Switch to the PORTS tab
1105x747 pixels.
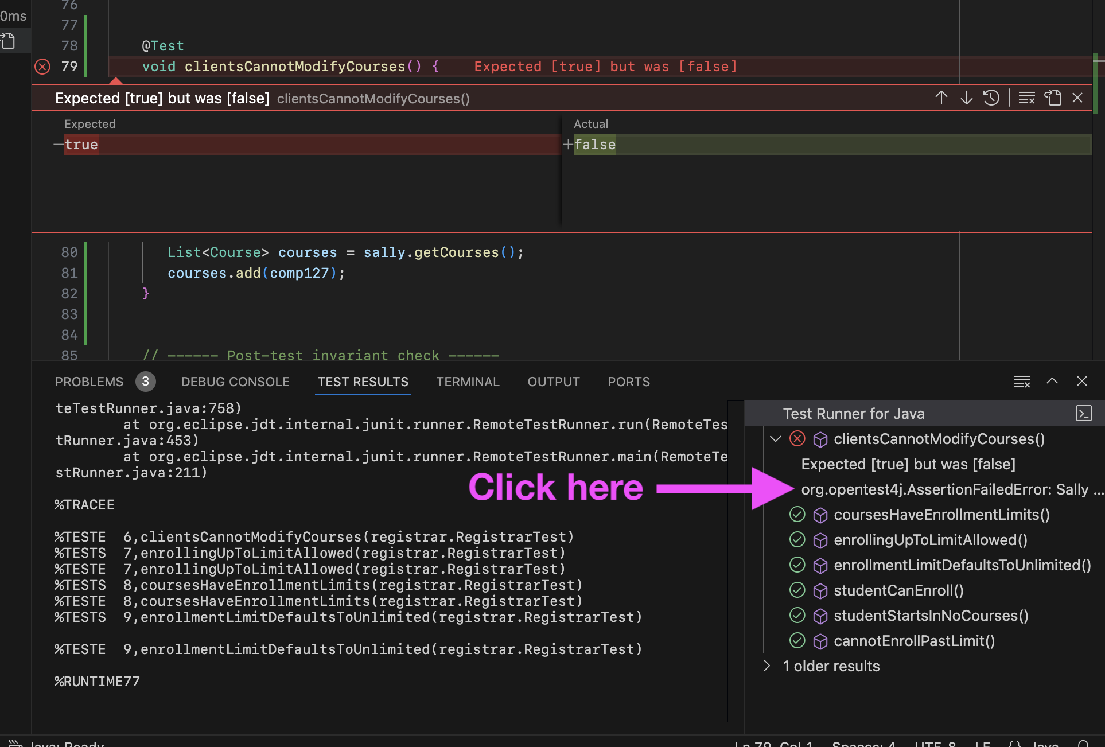click(628, 382)
